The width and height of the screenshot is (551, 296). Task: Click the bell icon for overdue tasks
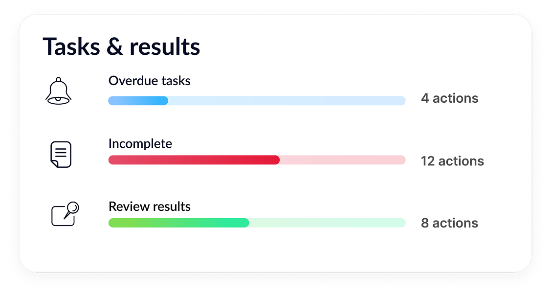tap(59, 91)
